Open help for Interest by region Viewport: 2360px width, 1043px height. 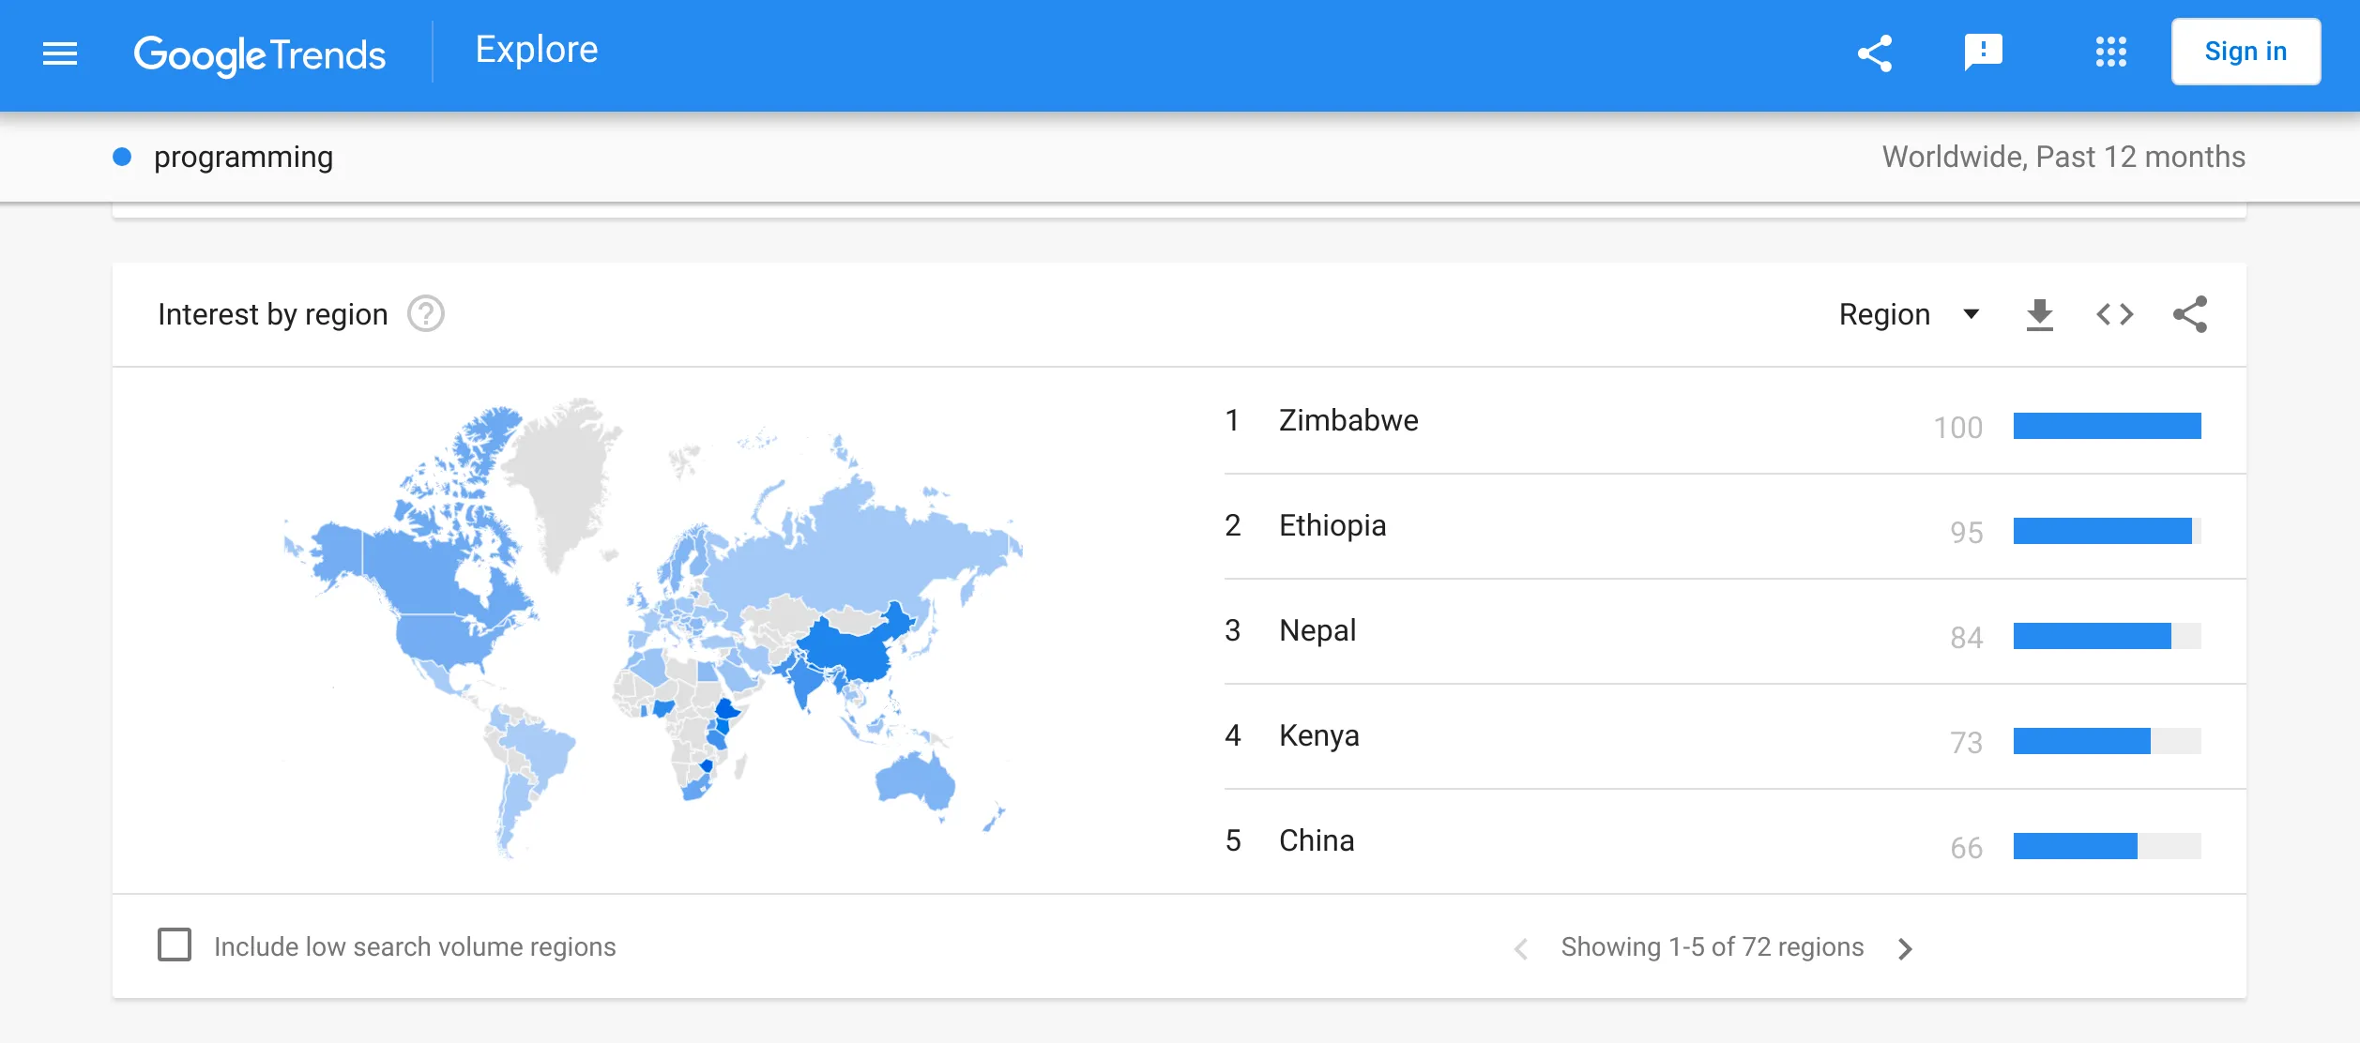coord(426,314)
